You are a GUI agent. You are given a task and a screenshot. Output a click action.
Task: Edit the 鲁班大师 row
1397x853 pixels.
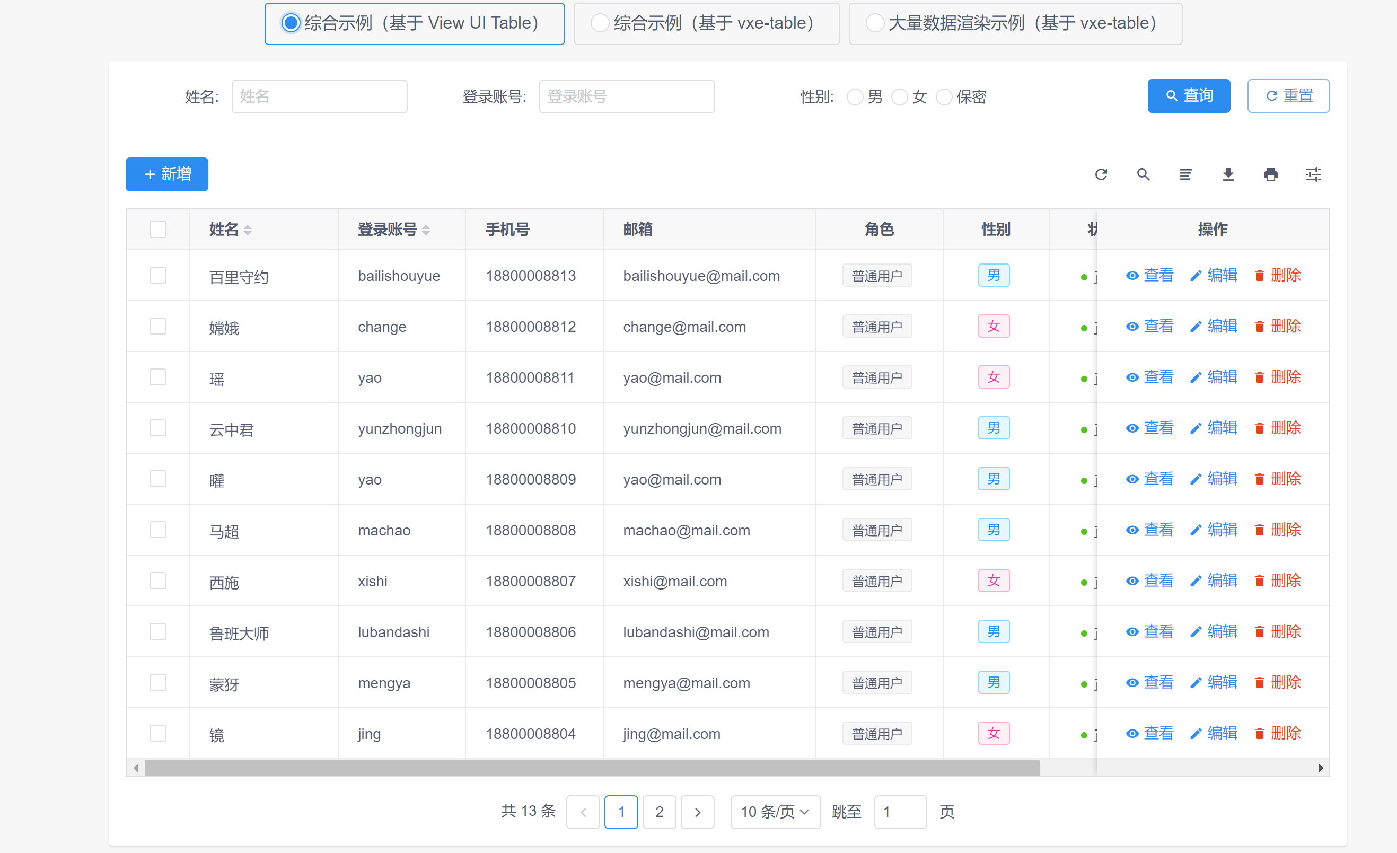(x=1214, y=632)
